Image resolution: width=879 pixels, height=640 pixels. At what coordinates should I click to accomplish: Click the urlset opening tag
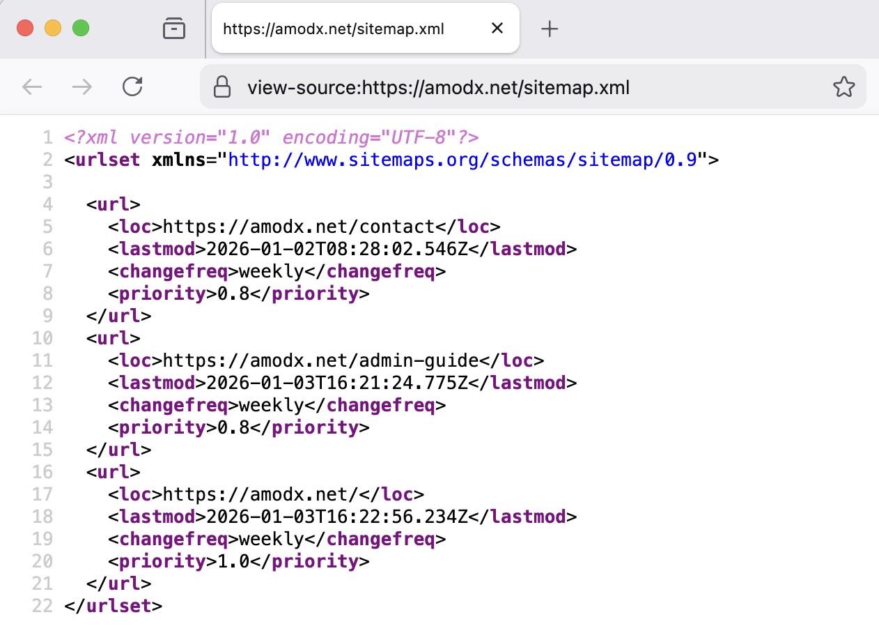coord(102,160)
